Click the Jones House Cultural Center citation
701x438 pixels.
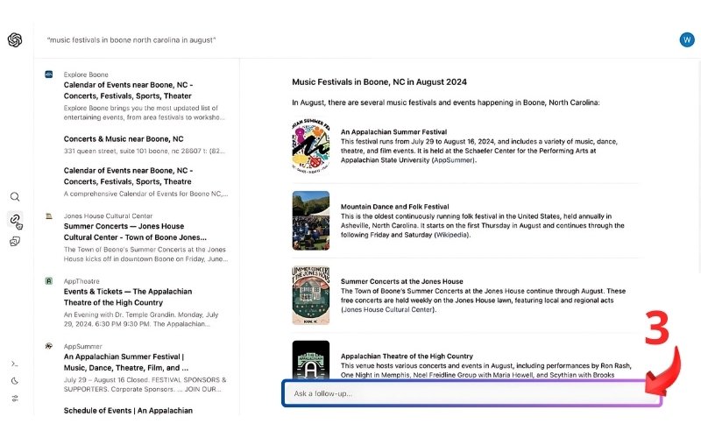387,309
